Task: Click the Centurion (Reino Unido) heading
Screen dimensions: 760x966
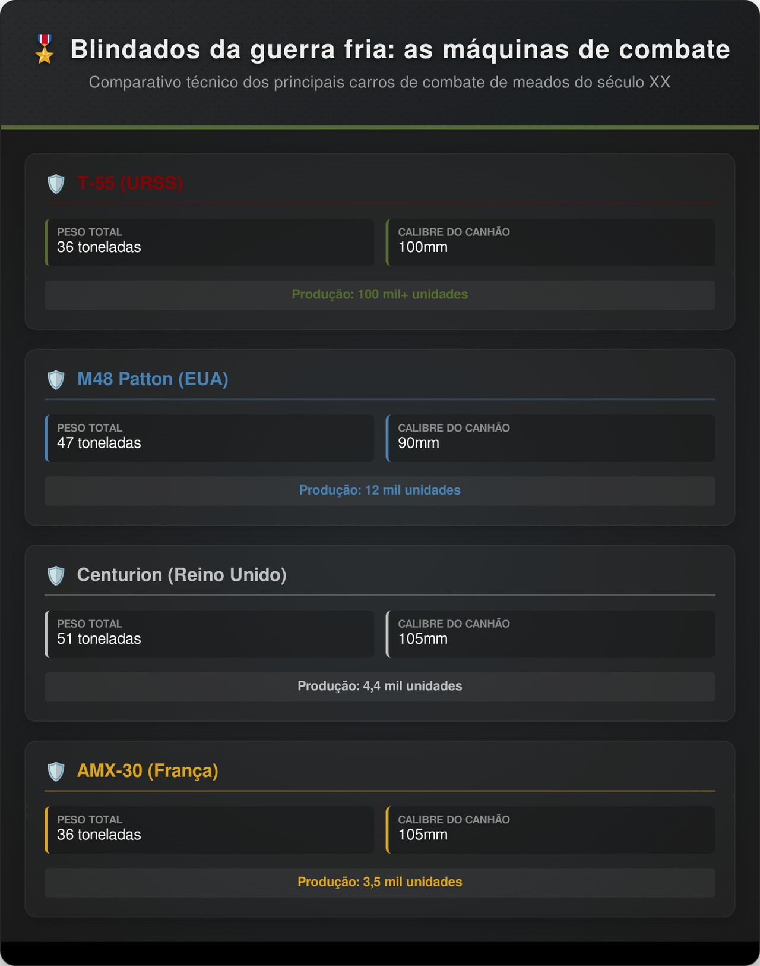Action: 182,575
